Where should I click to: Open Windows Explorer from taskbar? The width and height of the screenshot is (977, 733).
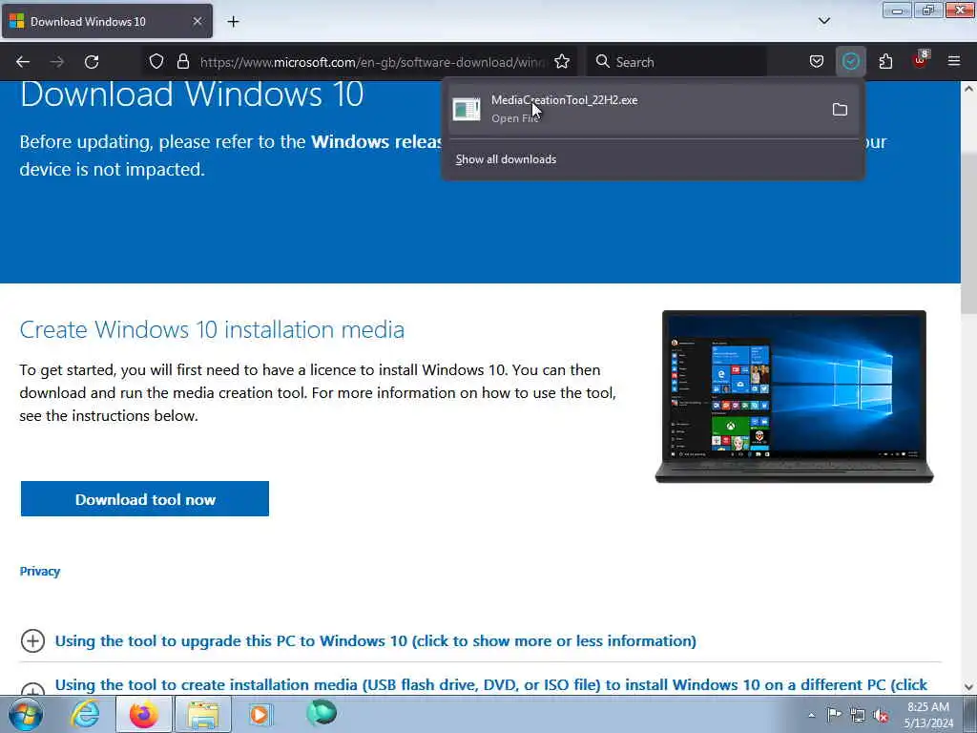click(x=202, y=714)
